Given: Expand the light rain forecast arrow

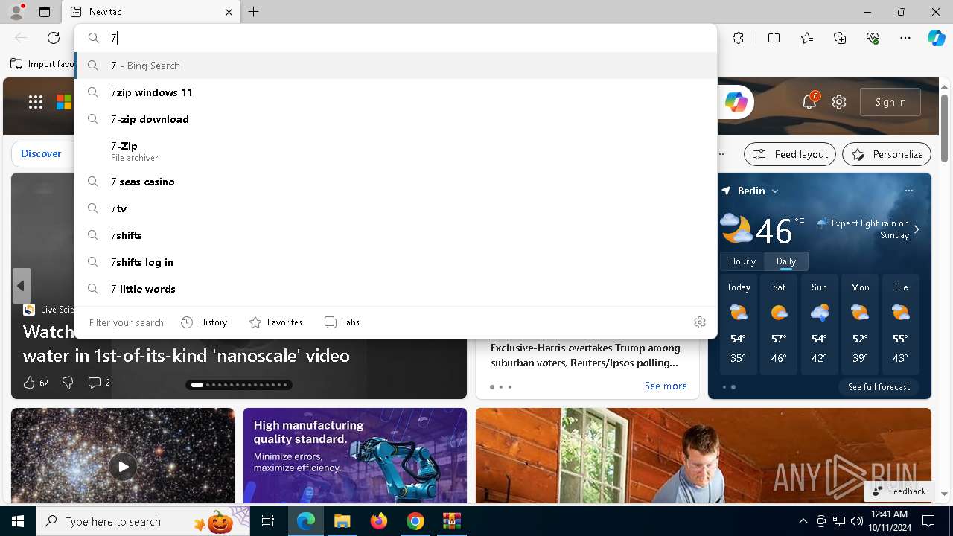Looking at the screenshot, I should pyautogui.click(x=917, y=229).
